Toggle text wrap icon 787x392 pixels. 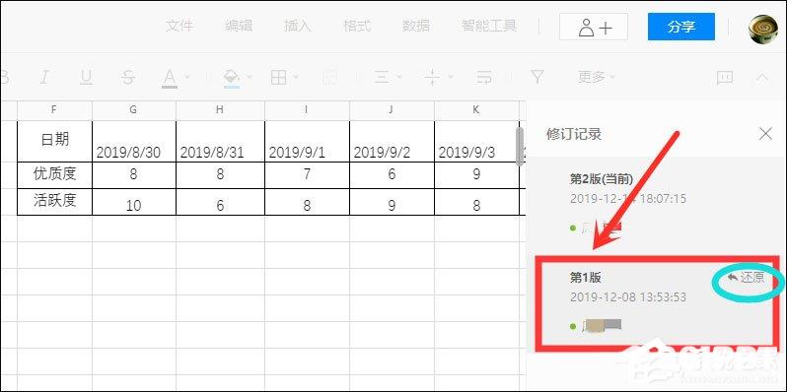coord(484,77)
